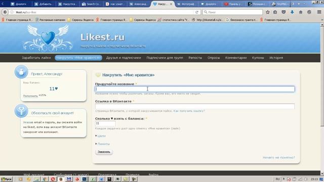Image resolution: width=324 pixels, height=182 pixels.
Task: Focus the Ссылка в ВКонтакте input field
Action: click(194, 106)
